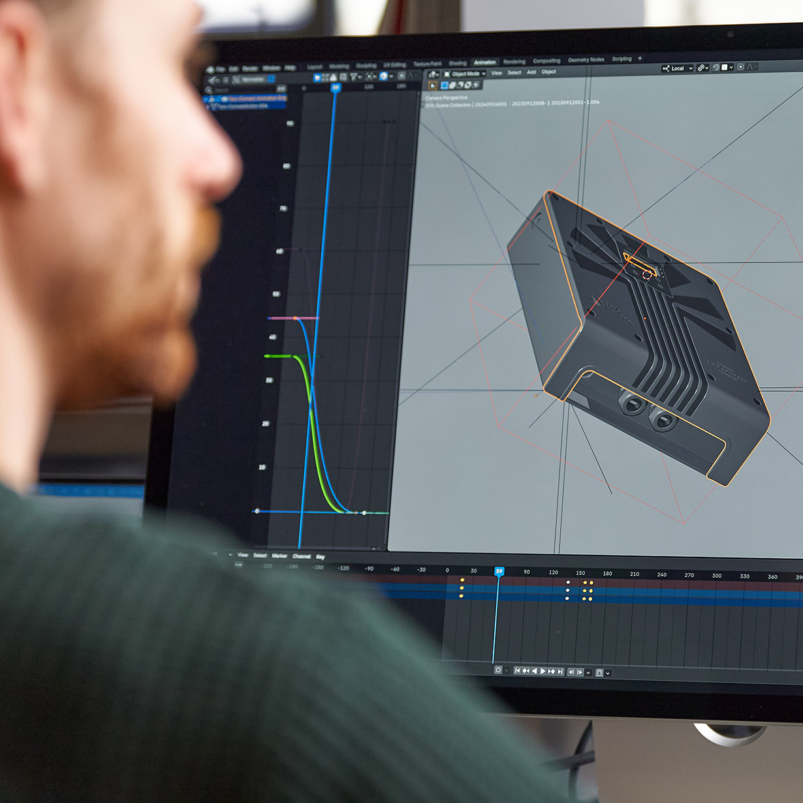Jump to the next keyframe

point(552,672)
